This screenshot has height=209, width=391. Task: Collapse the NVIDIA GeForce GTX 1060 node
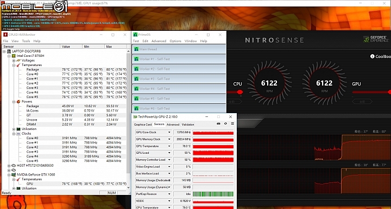pos(9,175)
